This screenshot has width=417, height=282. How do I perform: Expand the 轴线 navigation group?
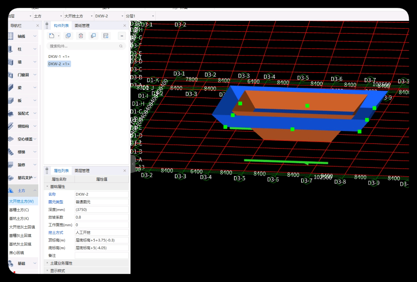(x=35, y=36)
